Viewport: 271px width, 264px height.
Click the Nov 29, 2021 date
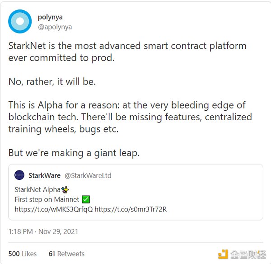(58, 231)
